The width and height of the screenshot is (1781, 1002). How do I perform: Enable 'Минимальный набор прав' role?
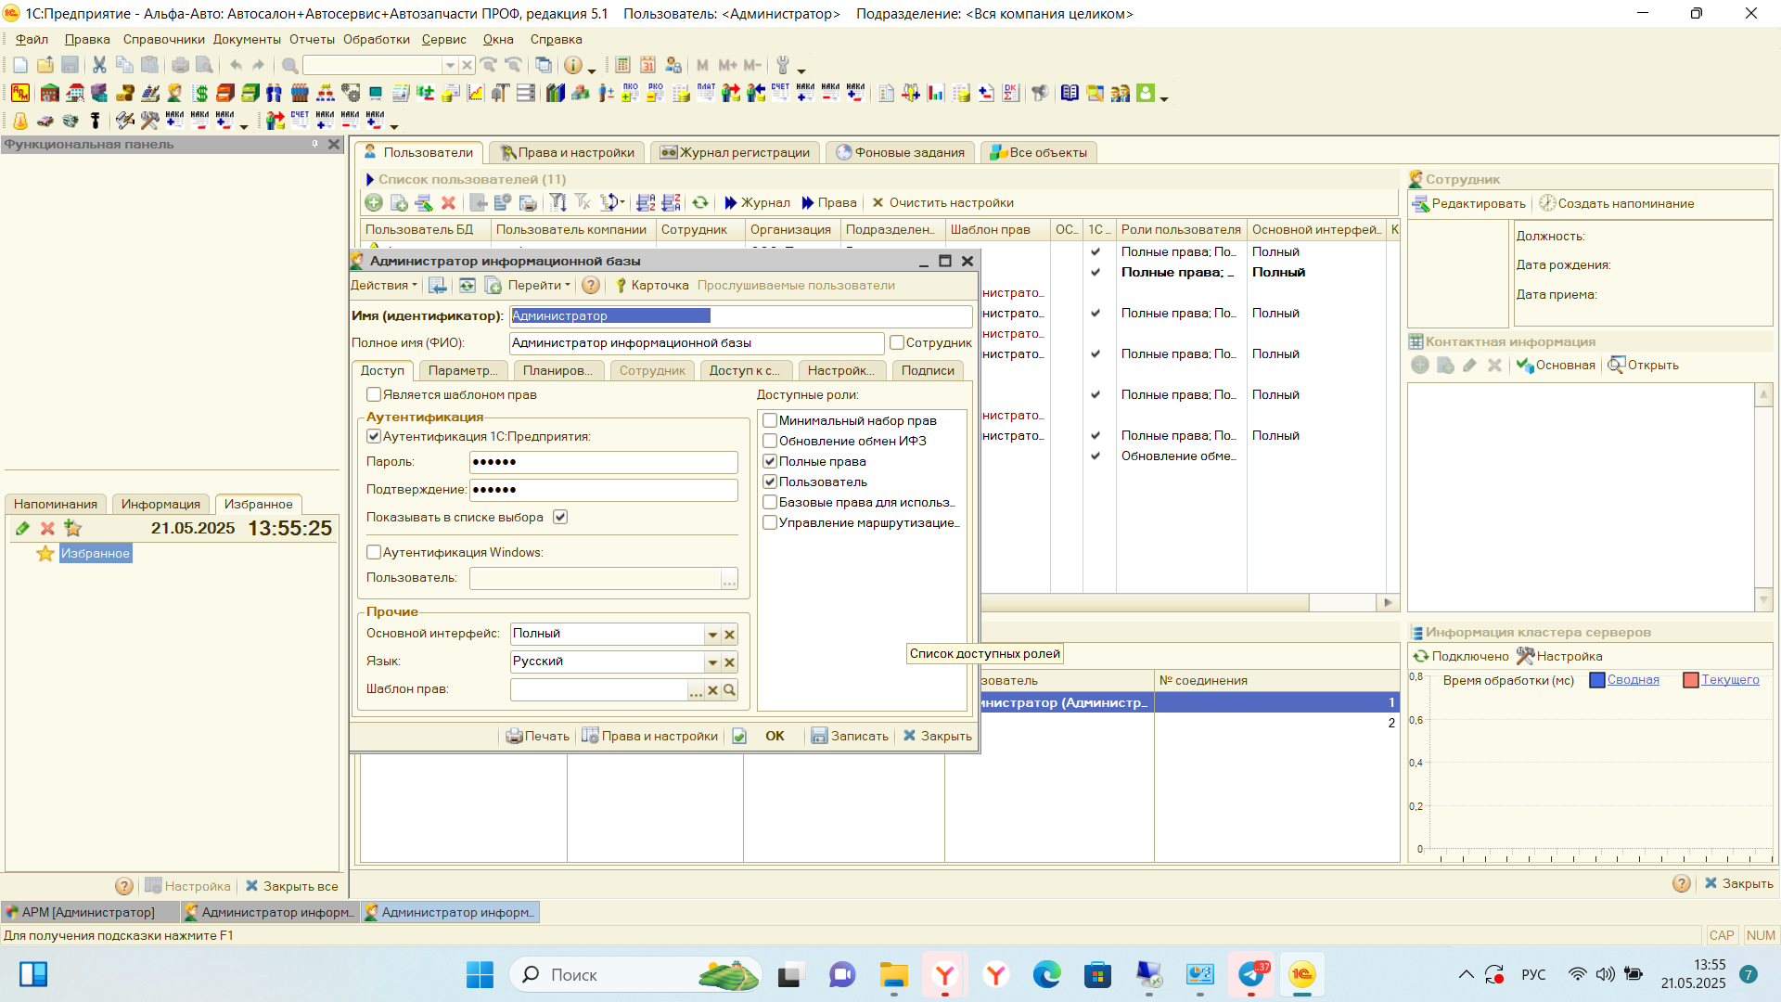pyautogui.click(x=770, y=420)
